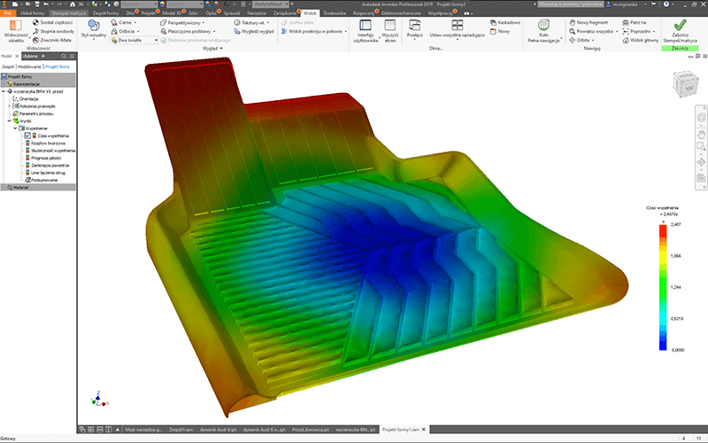Screen dimensions: 708x443
Task: Toggle the Czas wypełnienia checkbox
Action: (x=27, y=136)
